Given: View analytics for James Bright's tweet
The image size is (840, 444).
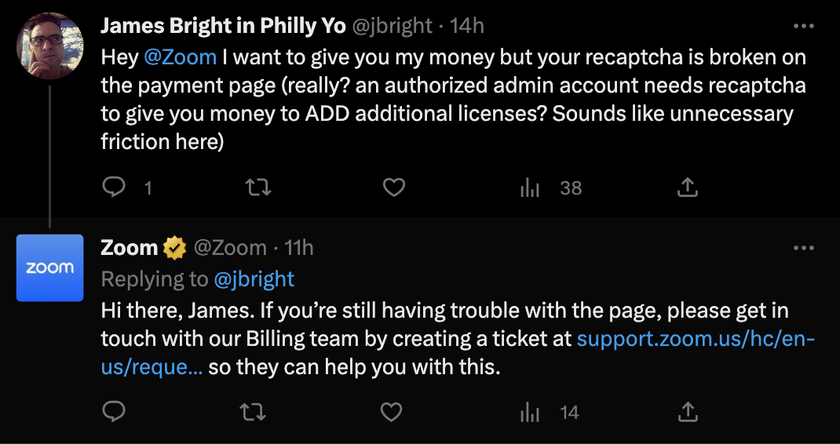Looking at the screenshot, I should click(531, 187).
